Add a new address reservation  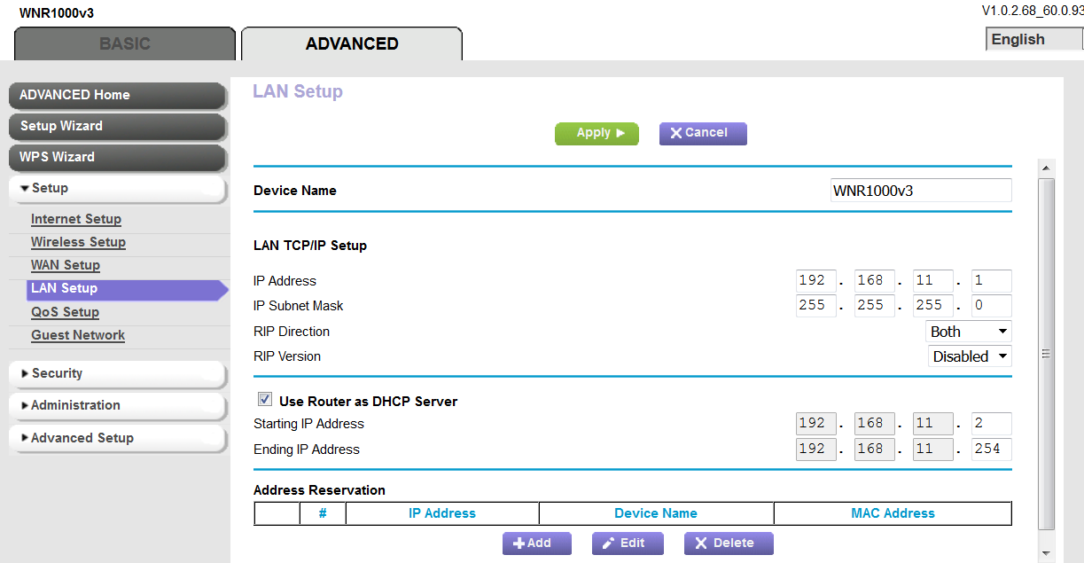coord(536,543)
